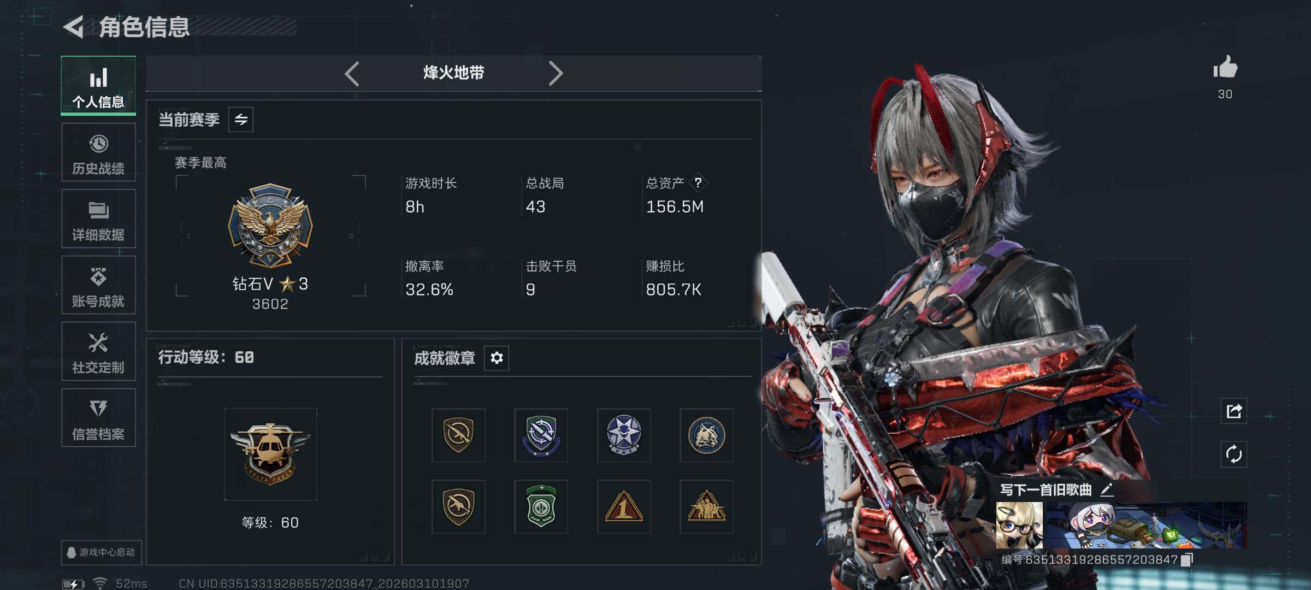The height and width of the screenshot is (590, 1311).
Task: Switch to next mode with right chevron
Action: [x=556, y=73]
